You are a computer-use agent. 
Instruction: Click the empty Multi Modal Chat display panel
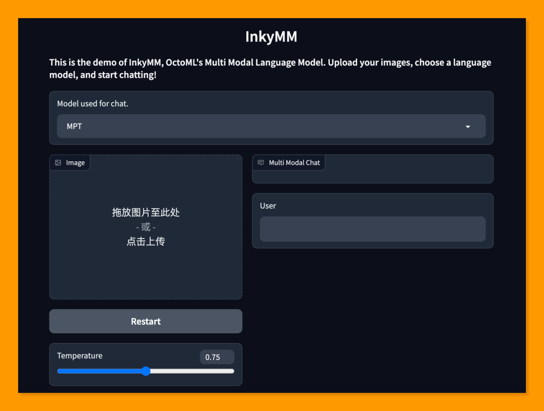(x=373, y=169)
